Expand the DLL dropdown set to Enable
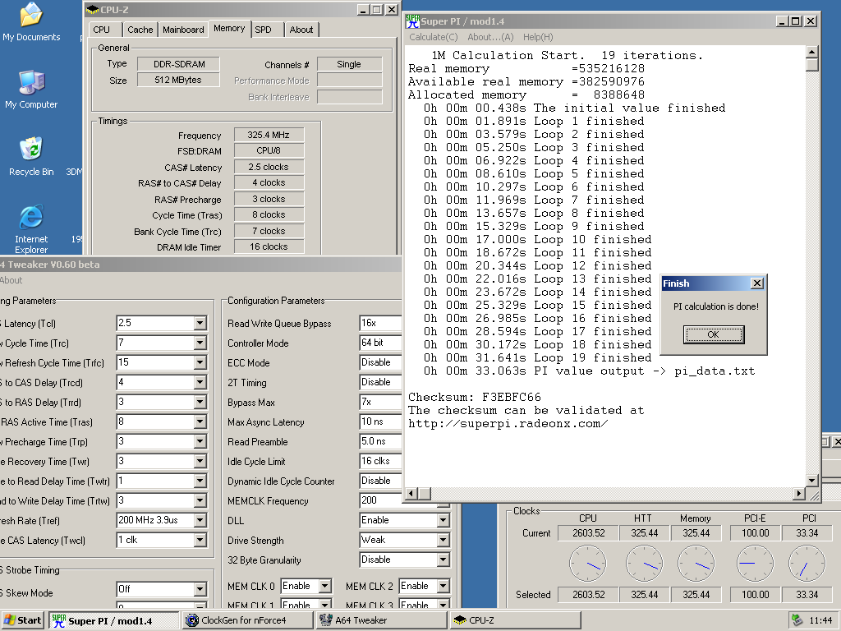 click(443, 520)
